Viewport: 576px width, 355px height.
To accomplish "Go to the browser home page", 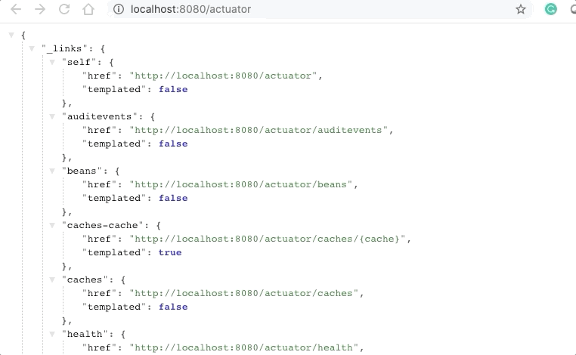I will (x=88, y=10).
